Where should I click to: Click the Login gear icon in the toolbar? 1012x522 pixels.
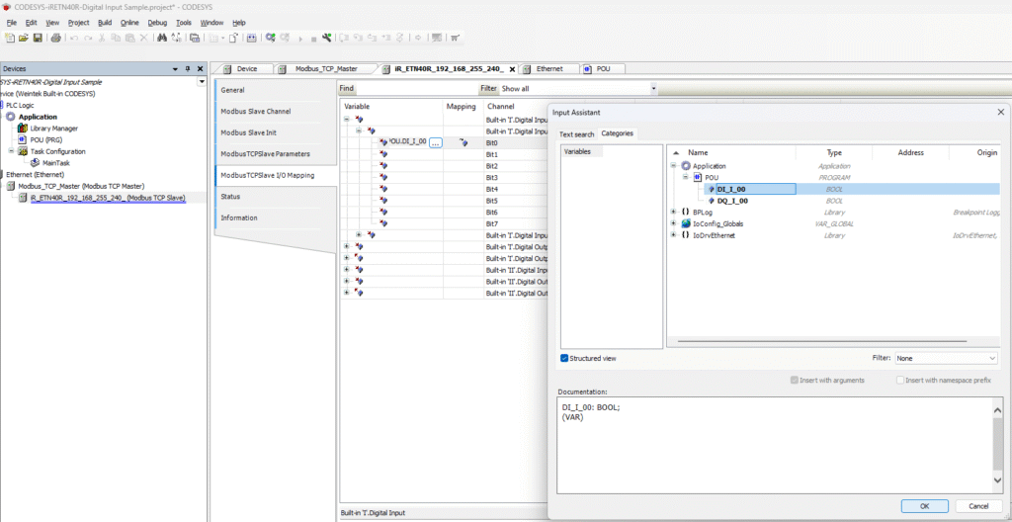(270, 39)
